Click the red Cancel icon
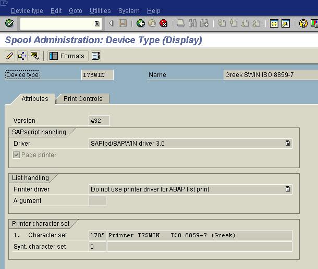Screen dimensions: 318x269 [164, 23]
